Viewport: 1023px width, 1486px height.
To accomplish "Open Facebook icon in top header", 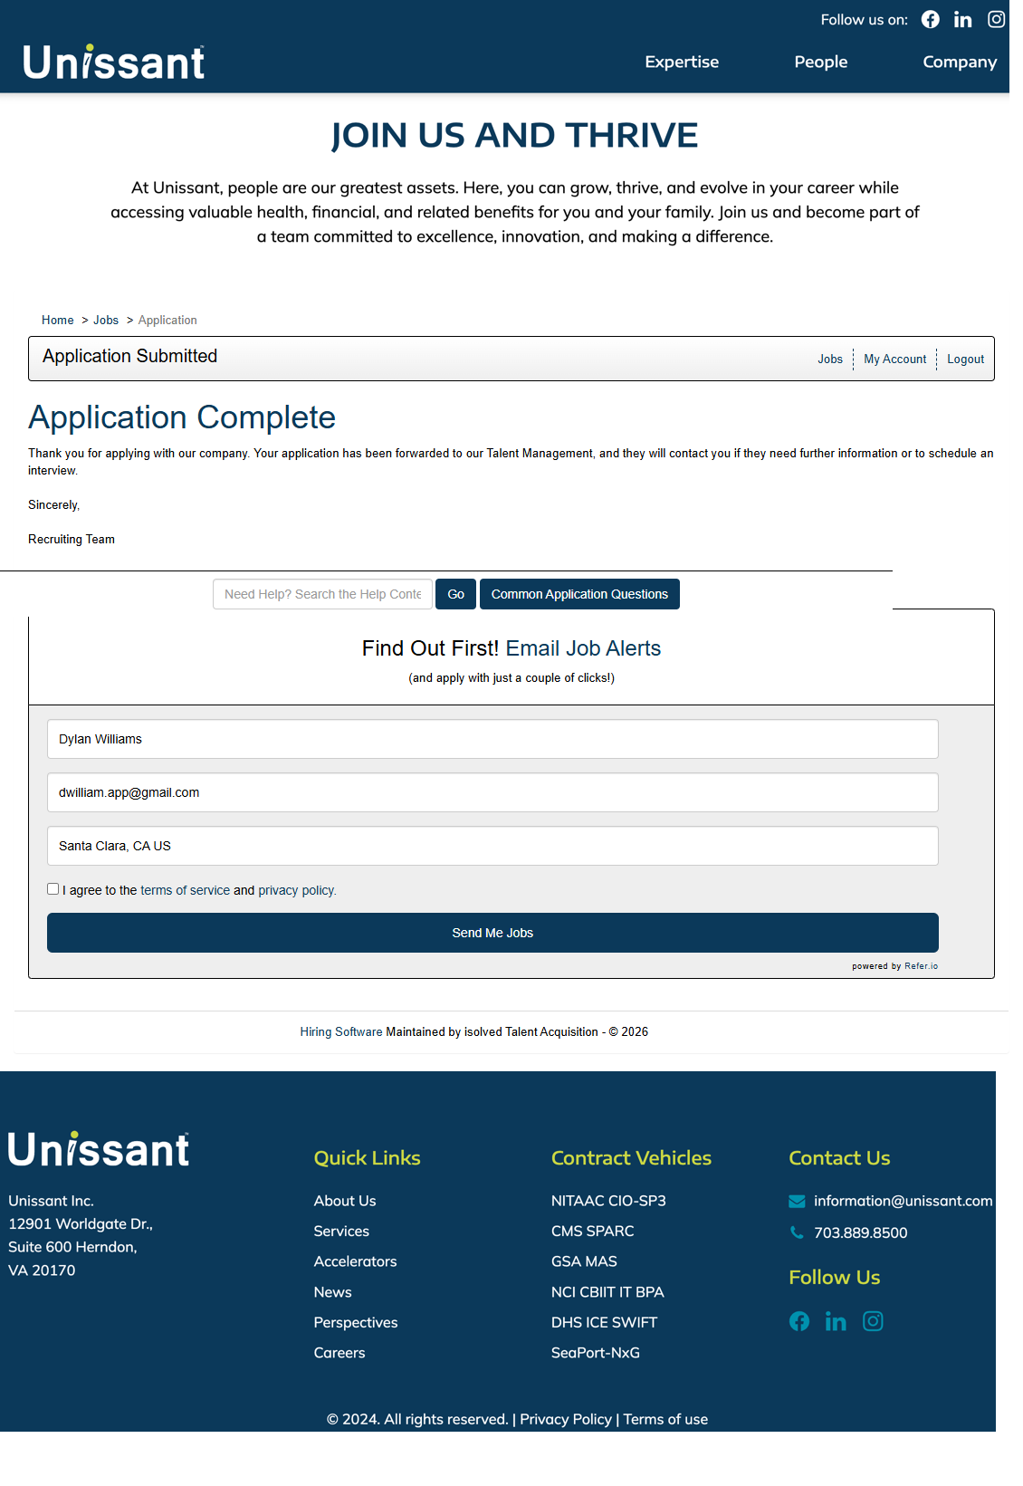I will point(930,20).
